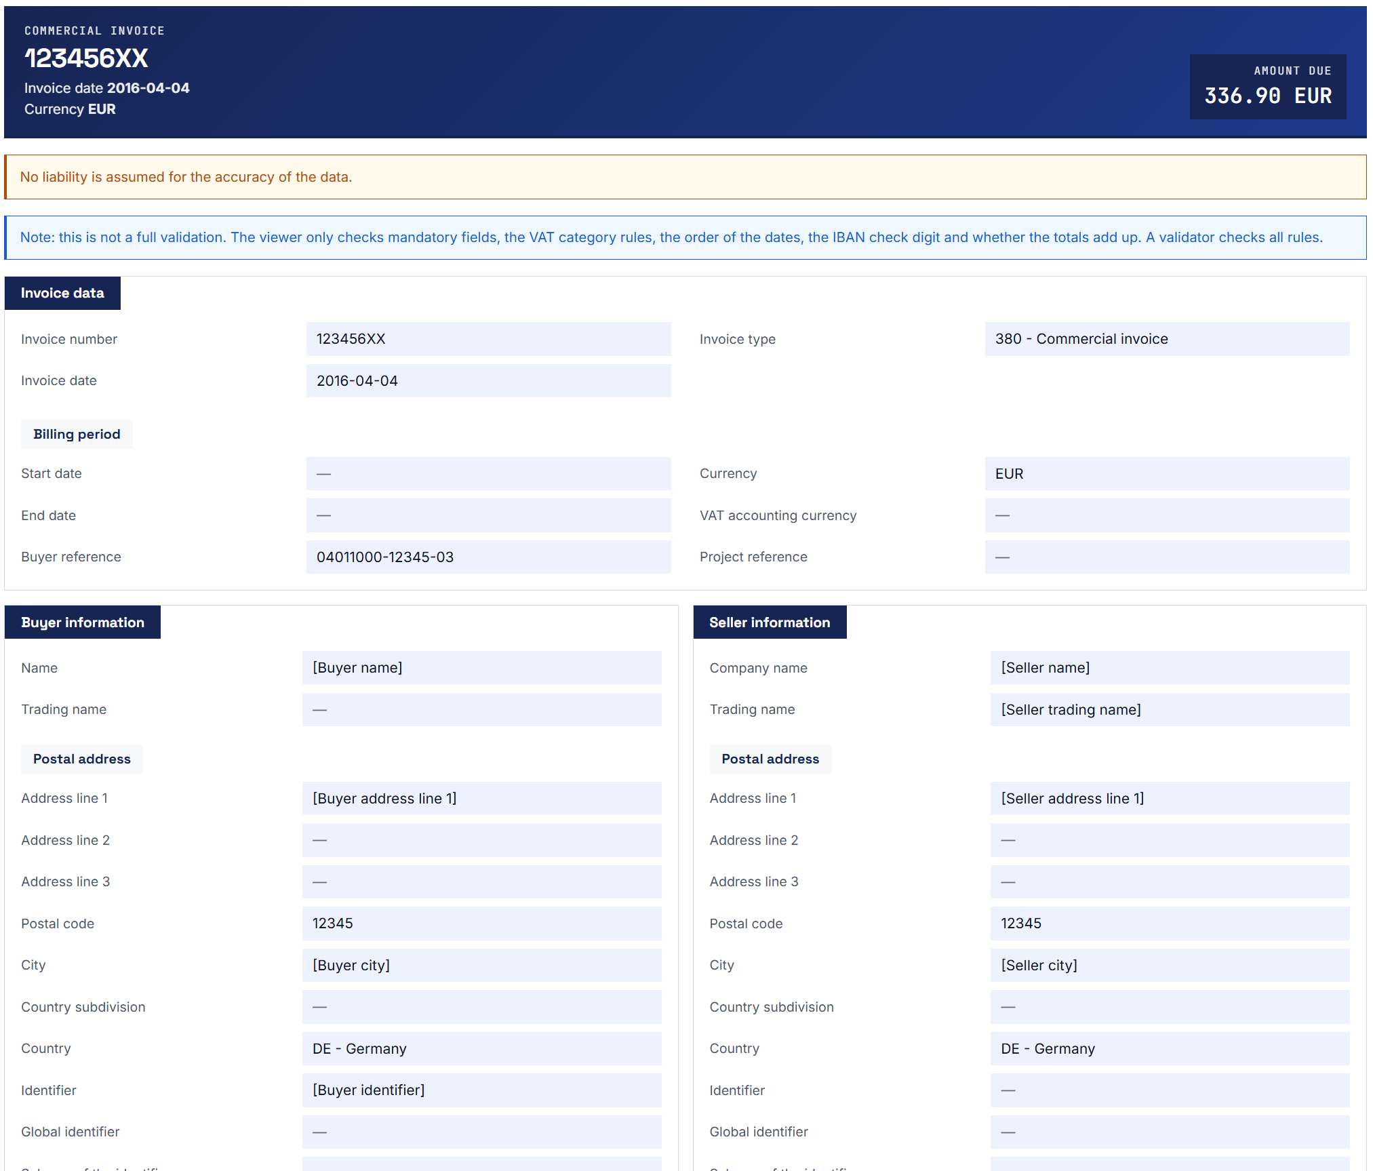Click the [Buyer address line 1] value
Screen dimensions: 1373x1171
pos(481,799)
